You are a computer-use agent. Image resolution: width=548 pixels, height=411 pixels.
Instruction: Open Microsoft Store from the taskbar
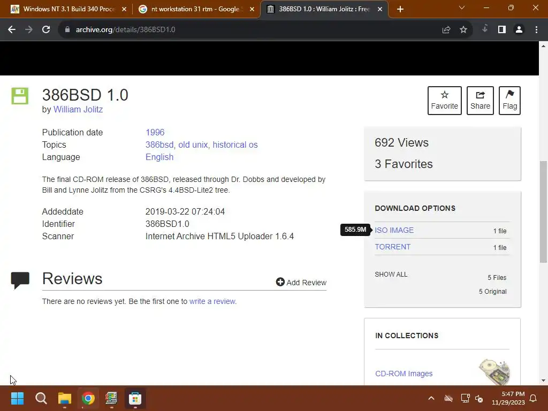click(x=135, y=398)
